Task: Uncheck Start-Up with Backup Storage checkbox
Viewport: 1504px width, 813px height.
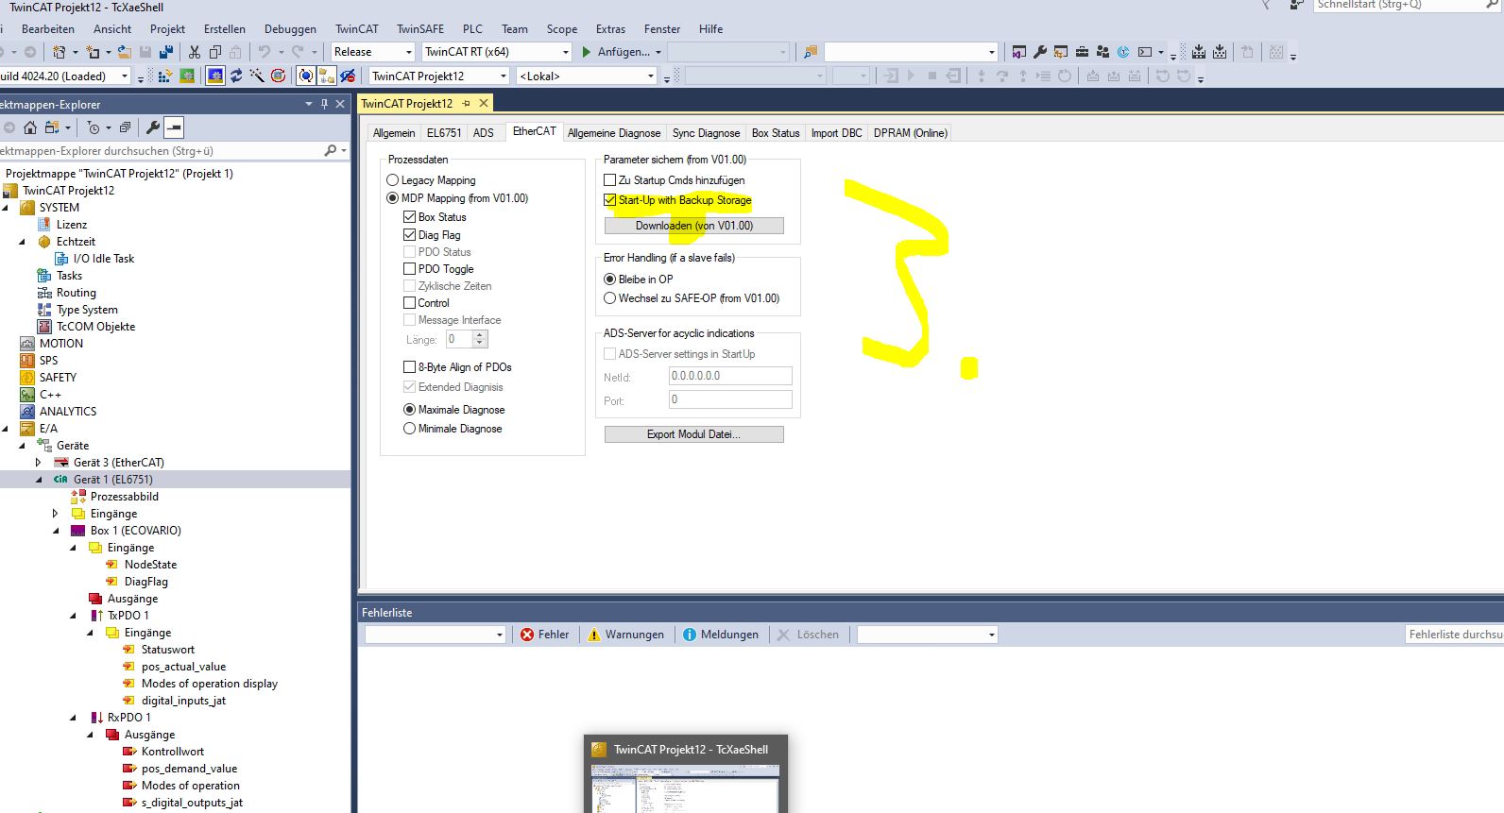Action: point(610,200)
